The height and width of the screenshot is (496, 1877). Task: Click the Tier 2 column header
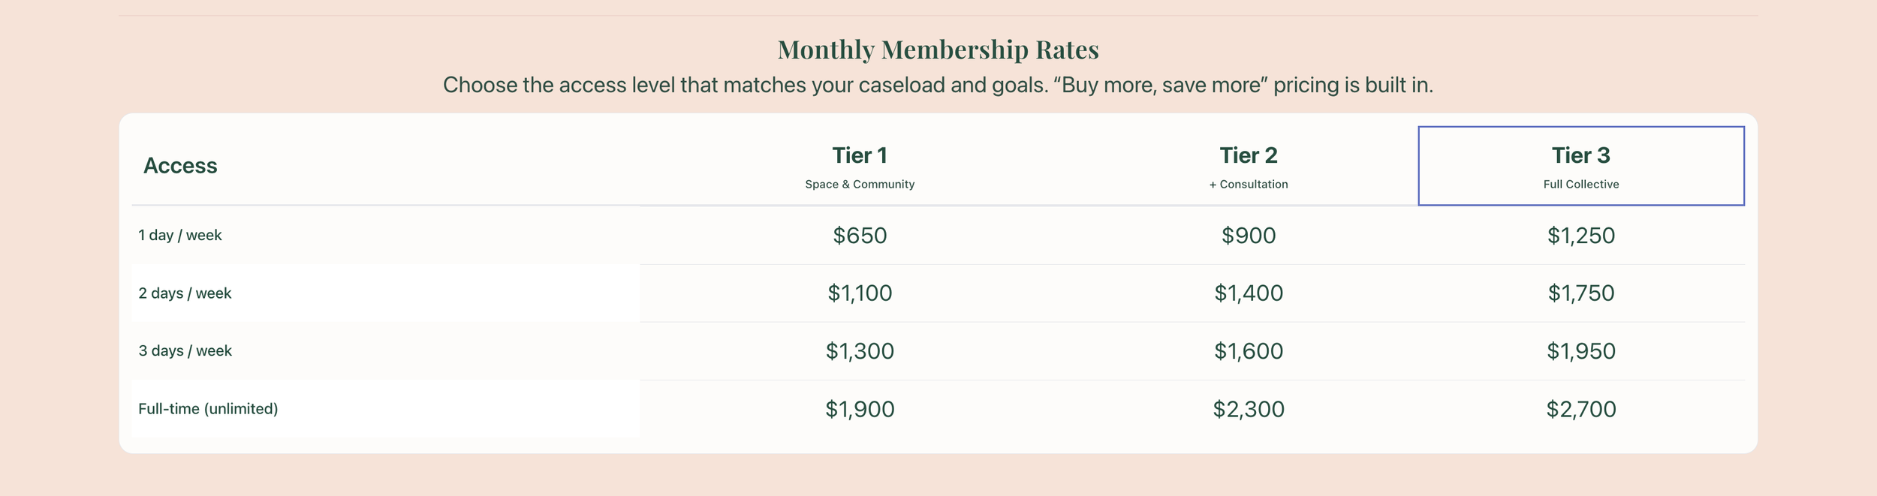pos(1248,166)
